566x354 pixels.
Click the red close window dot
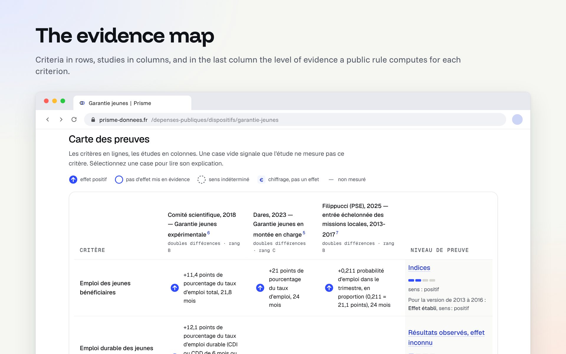point(46,101)
